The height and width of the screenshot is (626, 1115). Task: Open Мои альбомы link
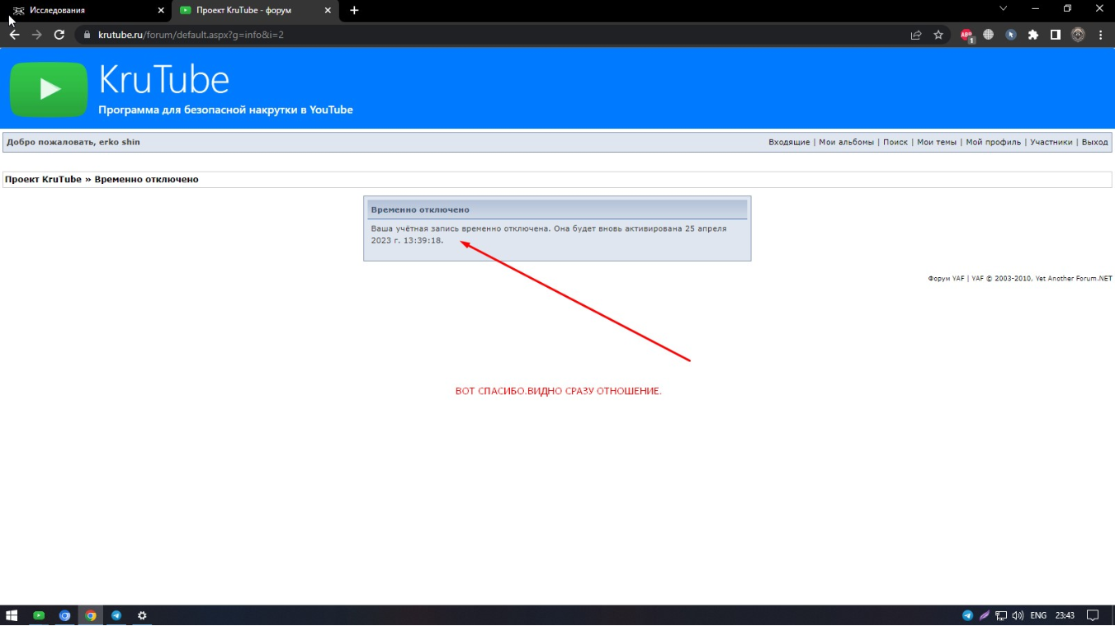tap(846, 143)
